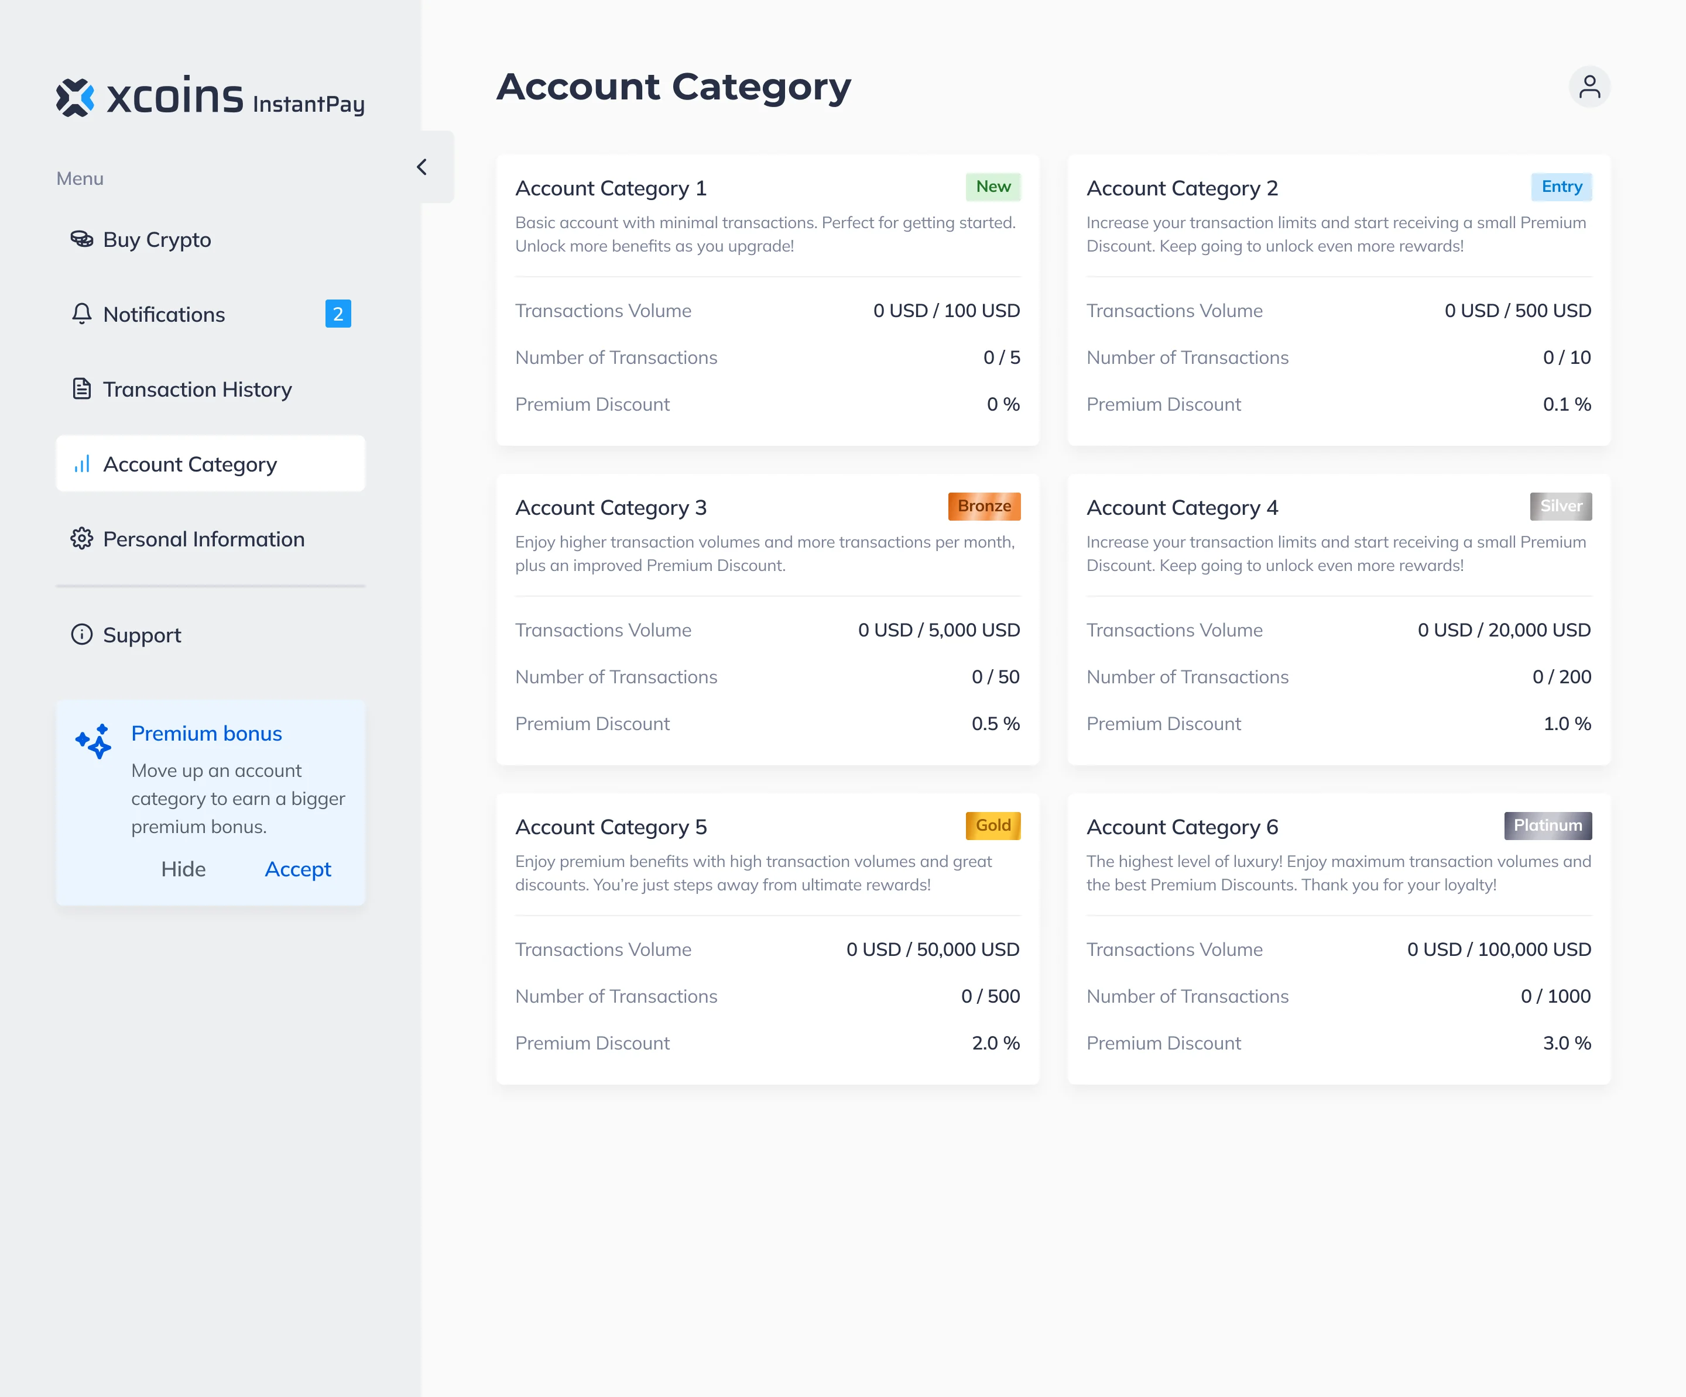Click the Platinum badge on Category 6

click(1548, 825)
